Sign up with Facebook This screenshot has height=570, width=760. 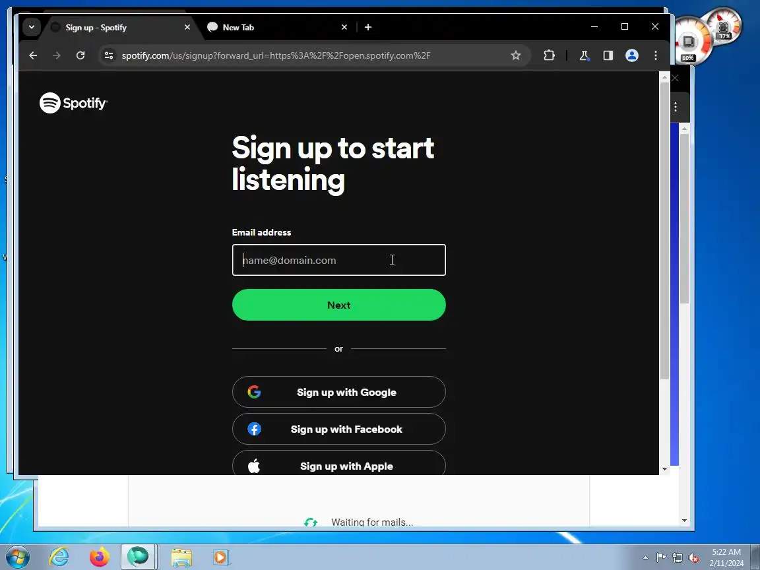(339, 429)
